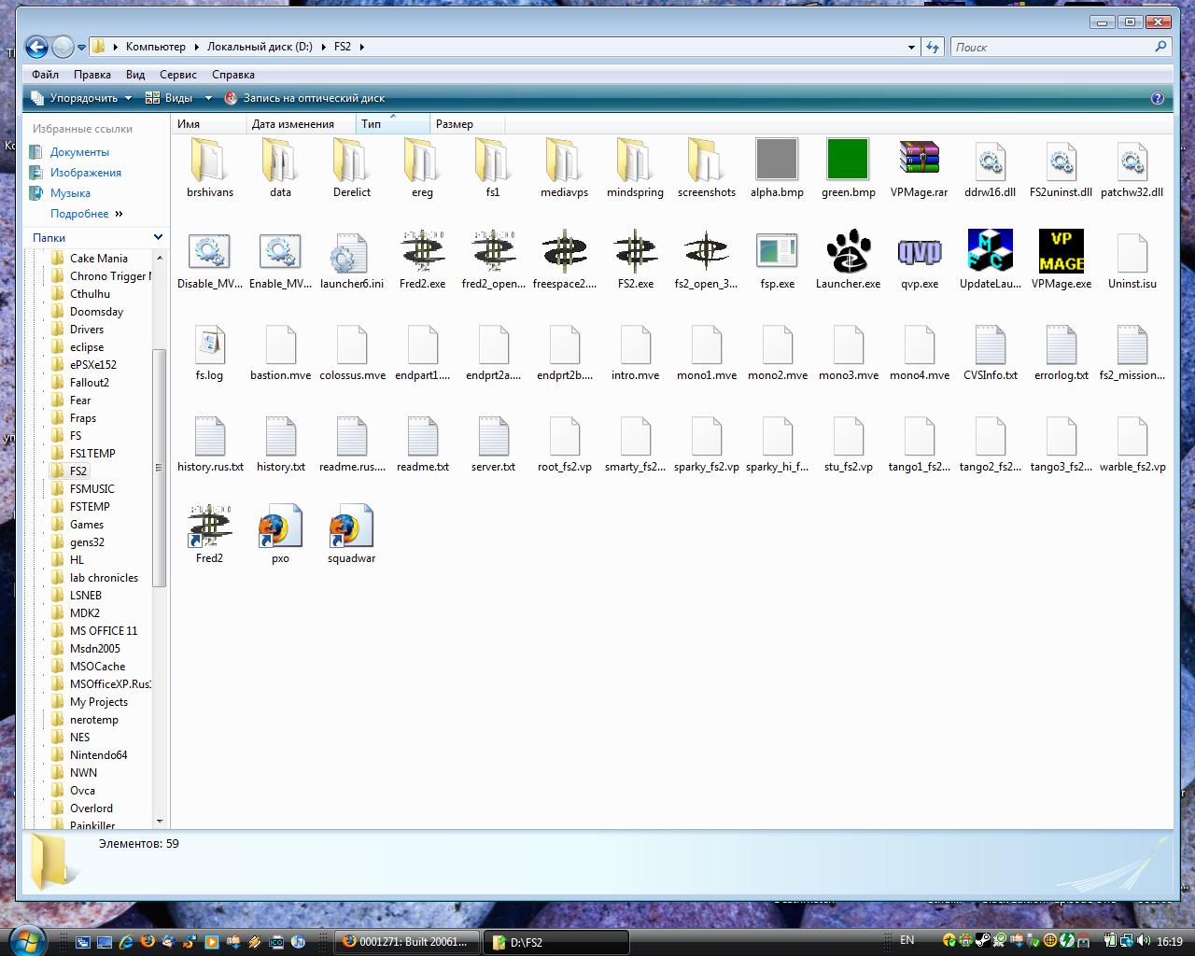Click the help question mark icon

pyautogui.click(x=1158, y=98)
